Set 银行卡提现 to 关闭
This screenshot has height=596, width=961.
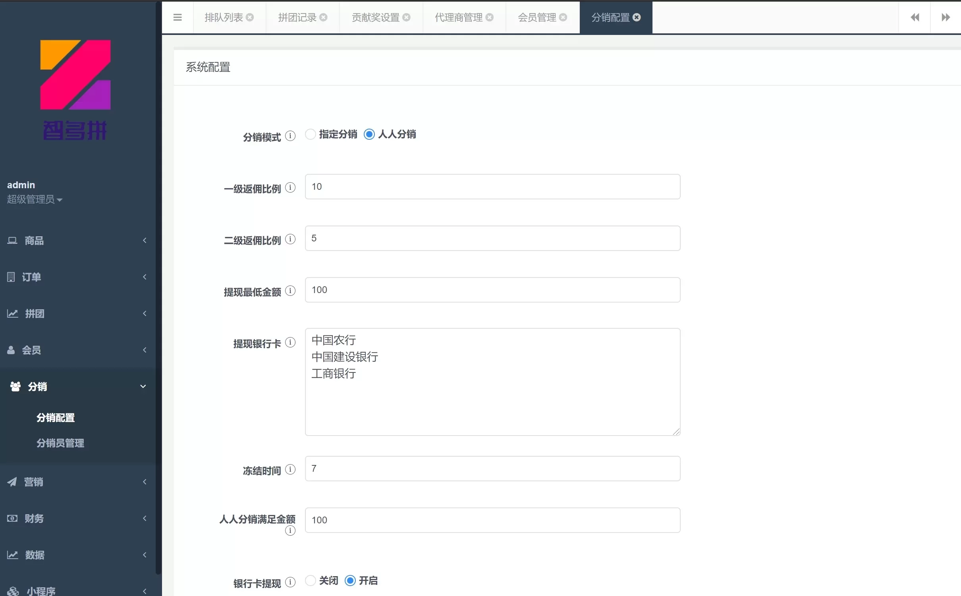pos(311,581)
